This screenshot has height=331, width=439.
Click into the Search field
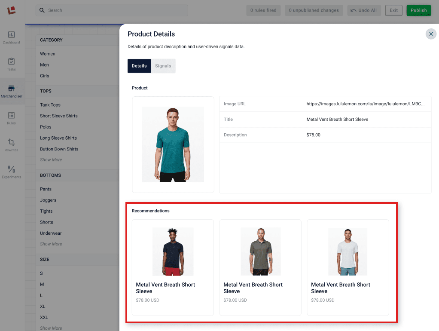112,10
